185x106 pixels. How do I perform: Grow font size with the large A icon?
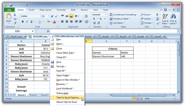pyautogui.click(x=52, y=16)
